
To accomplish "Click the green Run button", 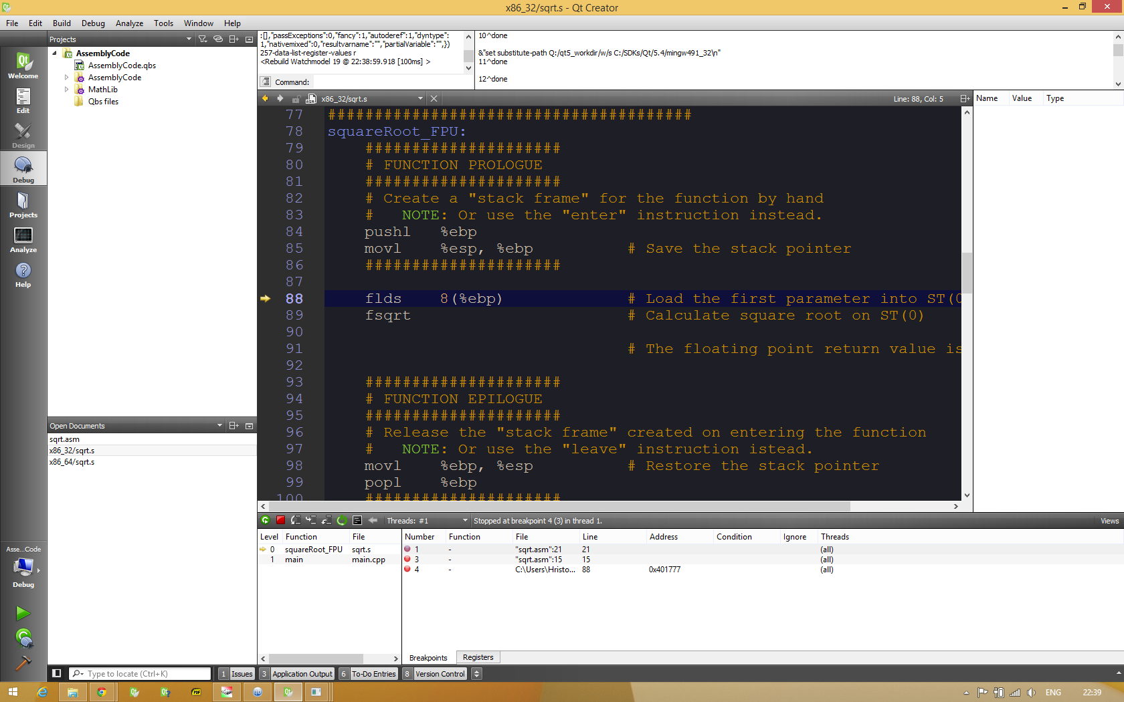I will point(23,613).
